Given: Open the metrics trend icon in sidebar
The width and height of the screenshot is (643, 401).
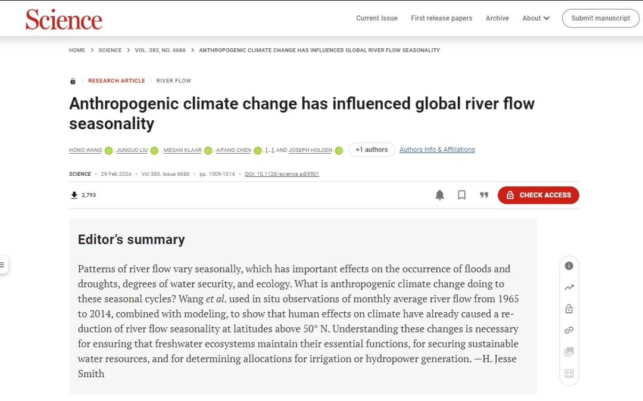Looking at the screenshot, I should coord(569,287).
